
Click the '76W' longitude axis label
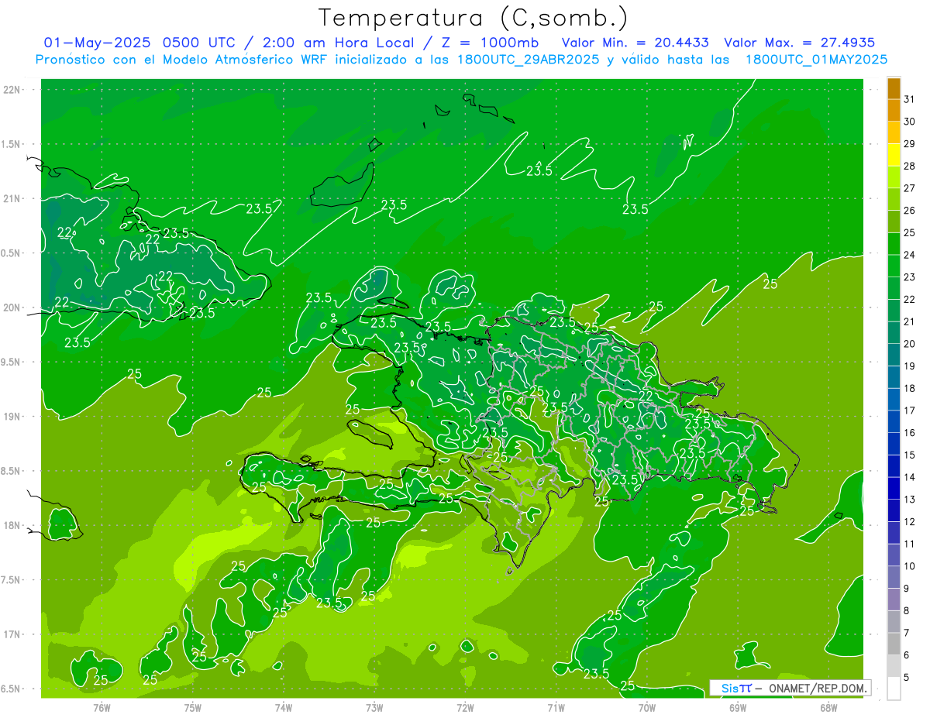point(102,708)
